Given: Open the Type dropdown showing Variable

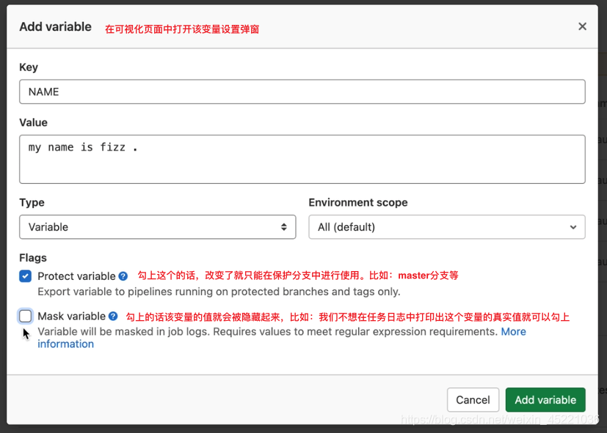Looking at the screenshot, I should [x=158, y=226].
